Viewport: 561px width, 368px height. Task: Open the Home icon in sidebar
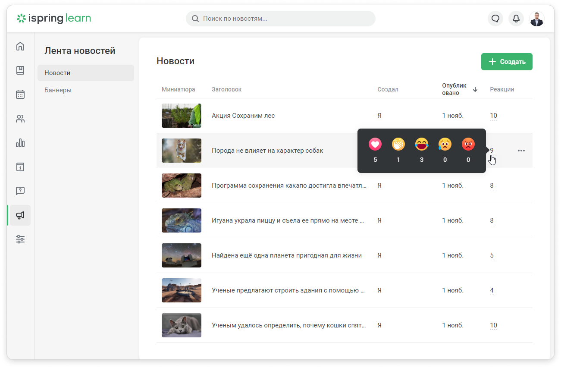20,46
